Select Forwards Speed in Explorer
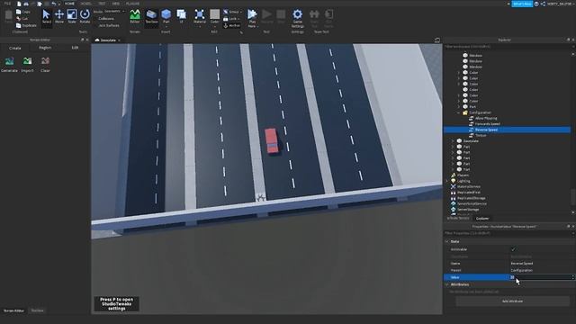The width and height of the screenshot is (576, 324). (x=487, y=124)
